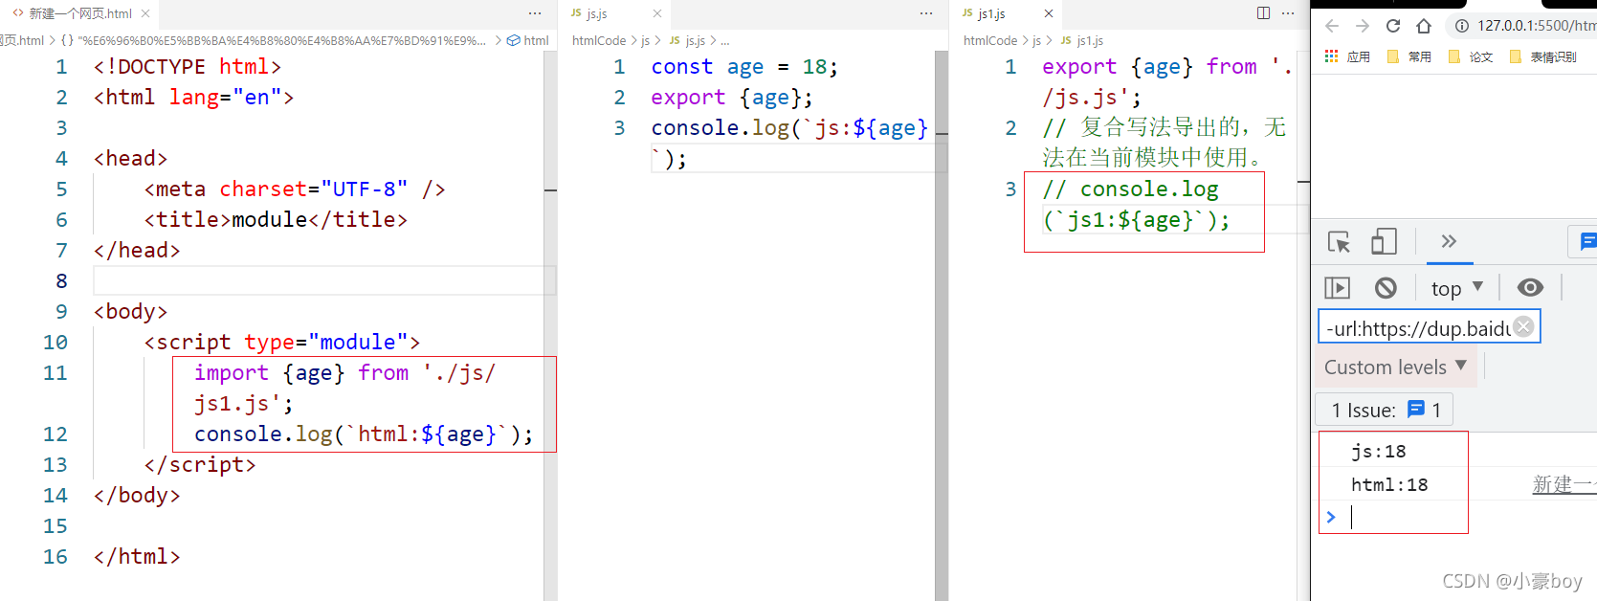Go back in the browser
The image size is (1597, 601).
point(1332,26)
